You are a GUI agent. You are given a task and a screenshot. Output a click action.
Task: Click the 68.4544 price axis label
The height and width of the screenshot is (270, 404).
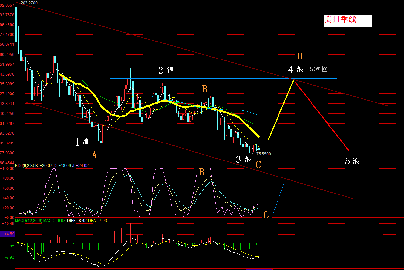click(7, 163)
